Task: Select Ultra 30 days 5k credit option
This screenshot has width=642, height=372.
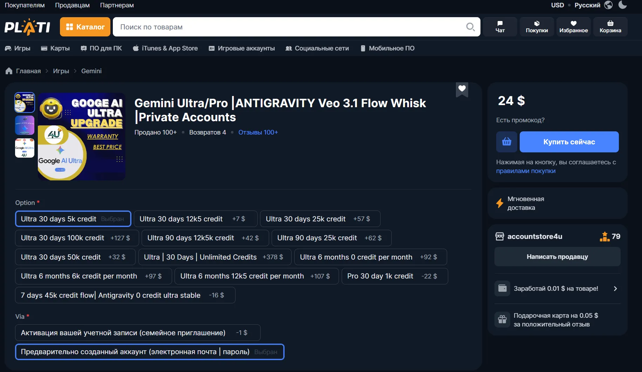Action: pyautogui.click(x=73, y=219)
